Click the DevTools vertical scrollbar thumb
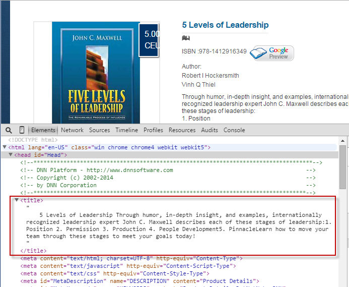This screenshot has width=349, height=287. point(342,167)
